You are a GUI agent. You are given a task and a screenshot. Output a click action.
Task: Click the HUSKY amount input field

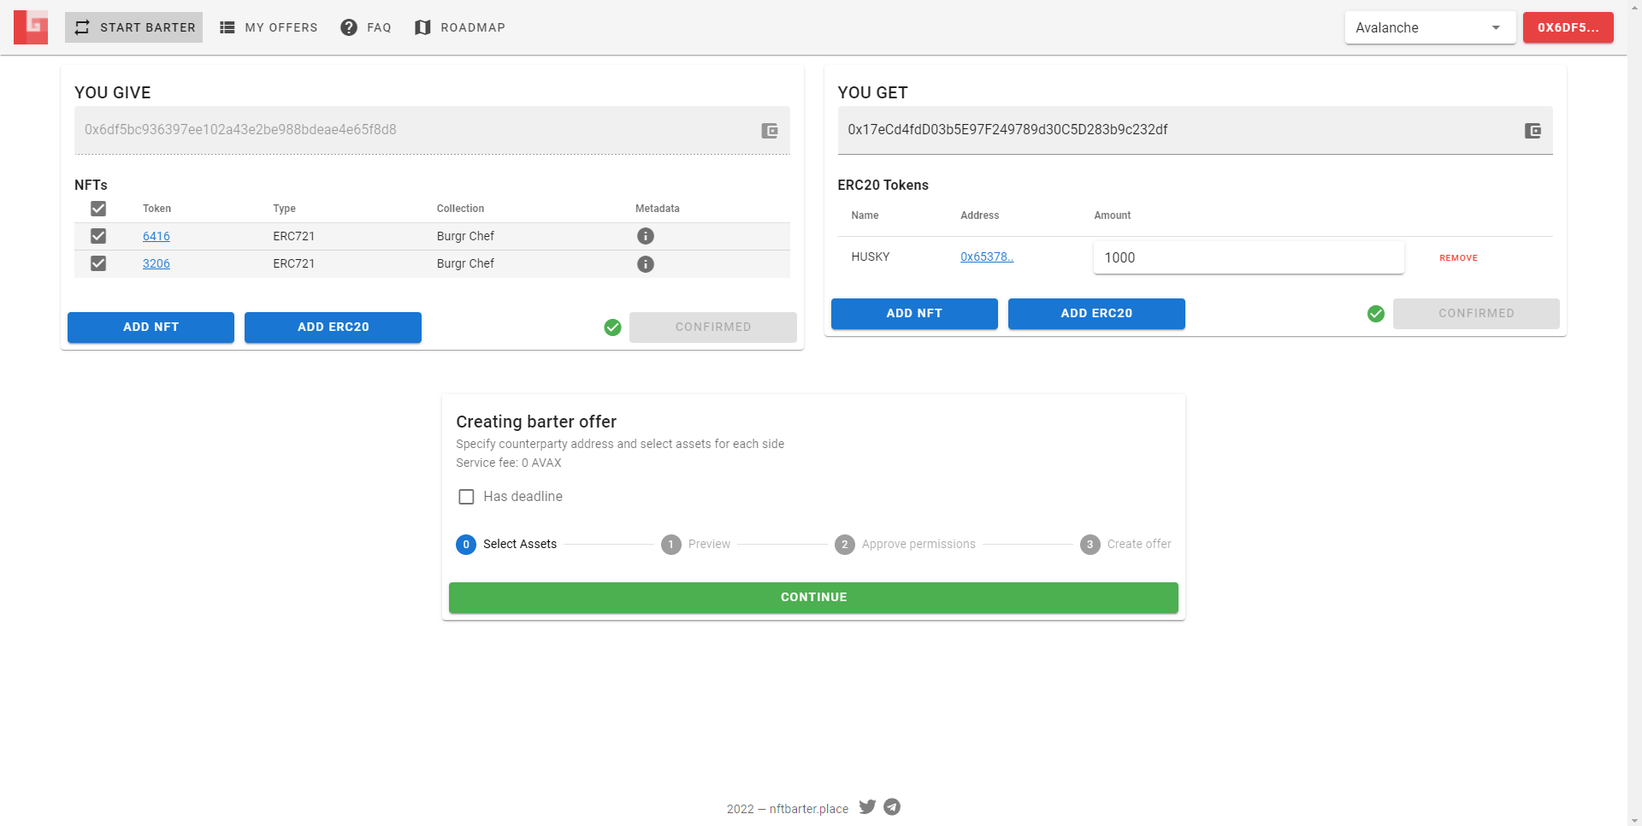click(1248, 257)
